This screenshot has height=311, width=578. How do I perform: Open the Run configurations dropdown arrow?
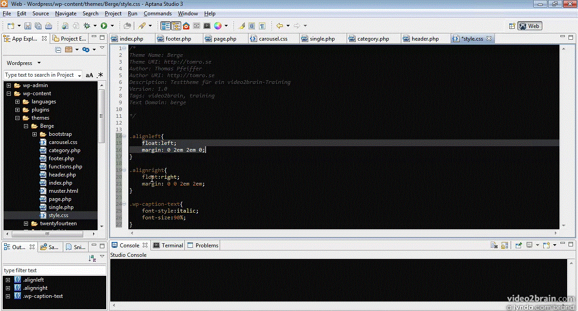click(112, 26)
